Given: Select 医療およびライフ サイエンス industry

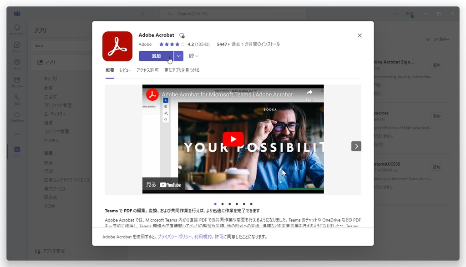Looking at the screenshot, I should (x=67, y=180).
